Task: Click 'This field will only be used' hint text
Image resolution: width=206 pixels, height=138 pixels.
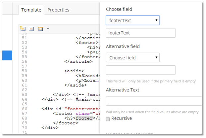Action: point(151,81)
